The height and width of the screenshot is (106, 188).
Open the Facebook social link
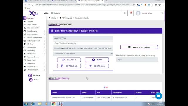click(34, 75)
